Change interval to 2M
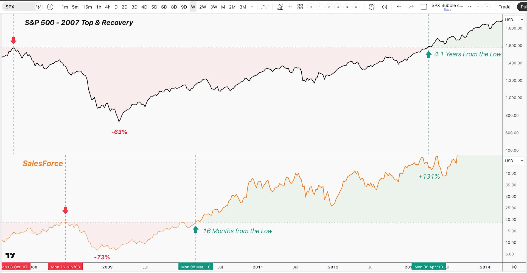The width and height of the screenshot is (527, 273). [232, 7]
